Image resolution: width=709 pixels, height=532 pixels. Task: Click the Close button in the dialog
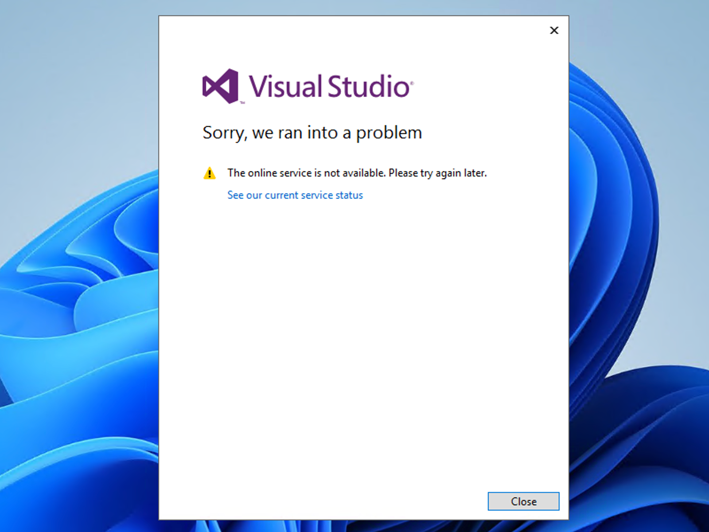(x=523, y=501)
